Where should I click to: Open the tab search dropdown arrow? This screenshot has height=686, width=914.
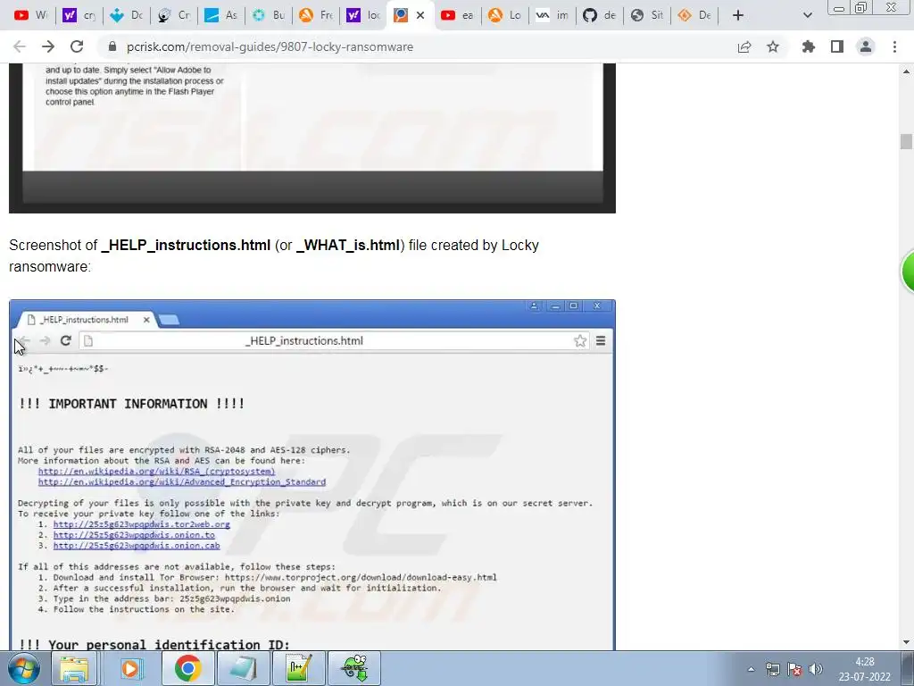coord(807,15)
